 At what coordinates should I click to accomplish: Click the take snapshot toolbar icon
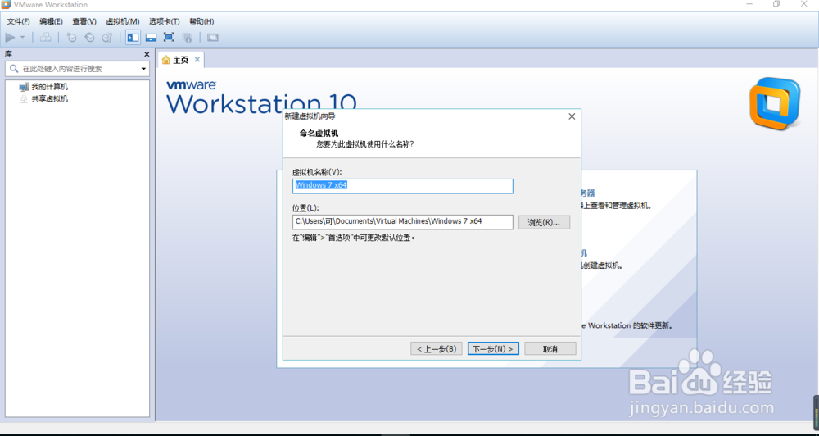click(x=71, y=37)
